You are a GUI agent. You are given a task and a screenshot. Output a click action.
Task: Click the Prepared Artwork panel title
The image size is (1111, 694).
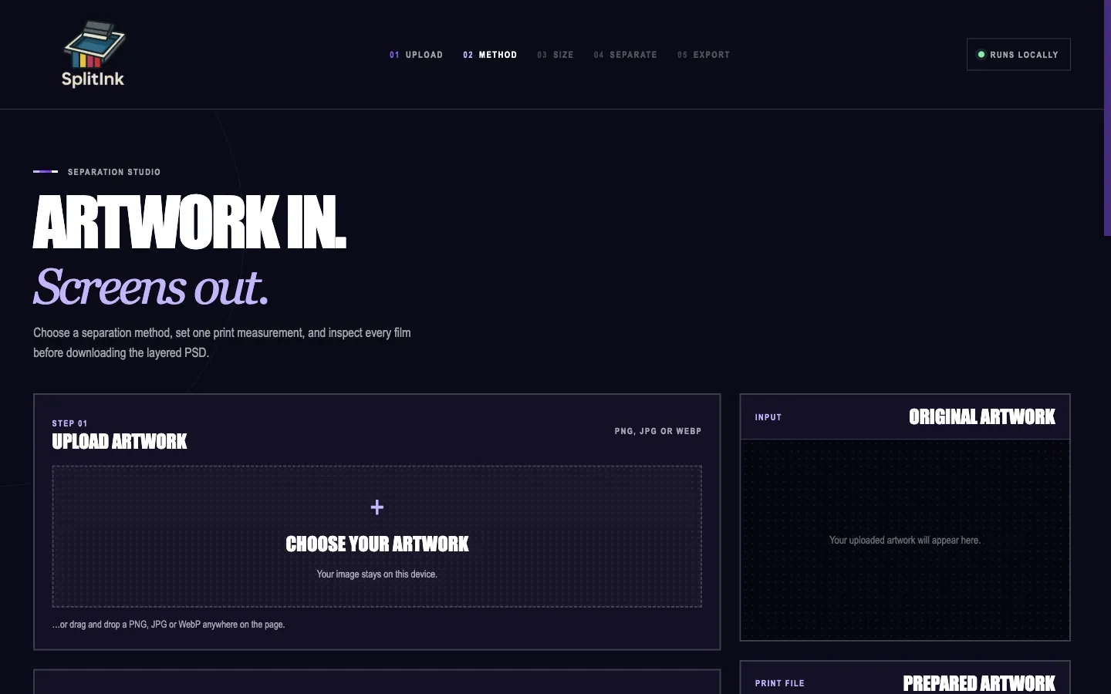click(x=979, y=683)
